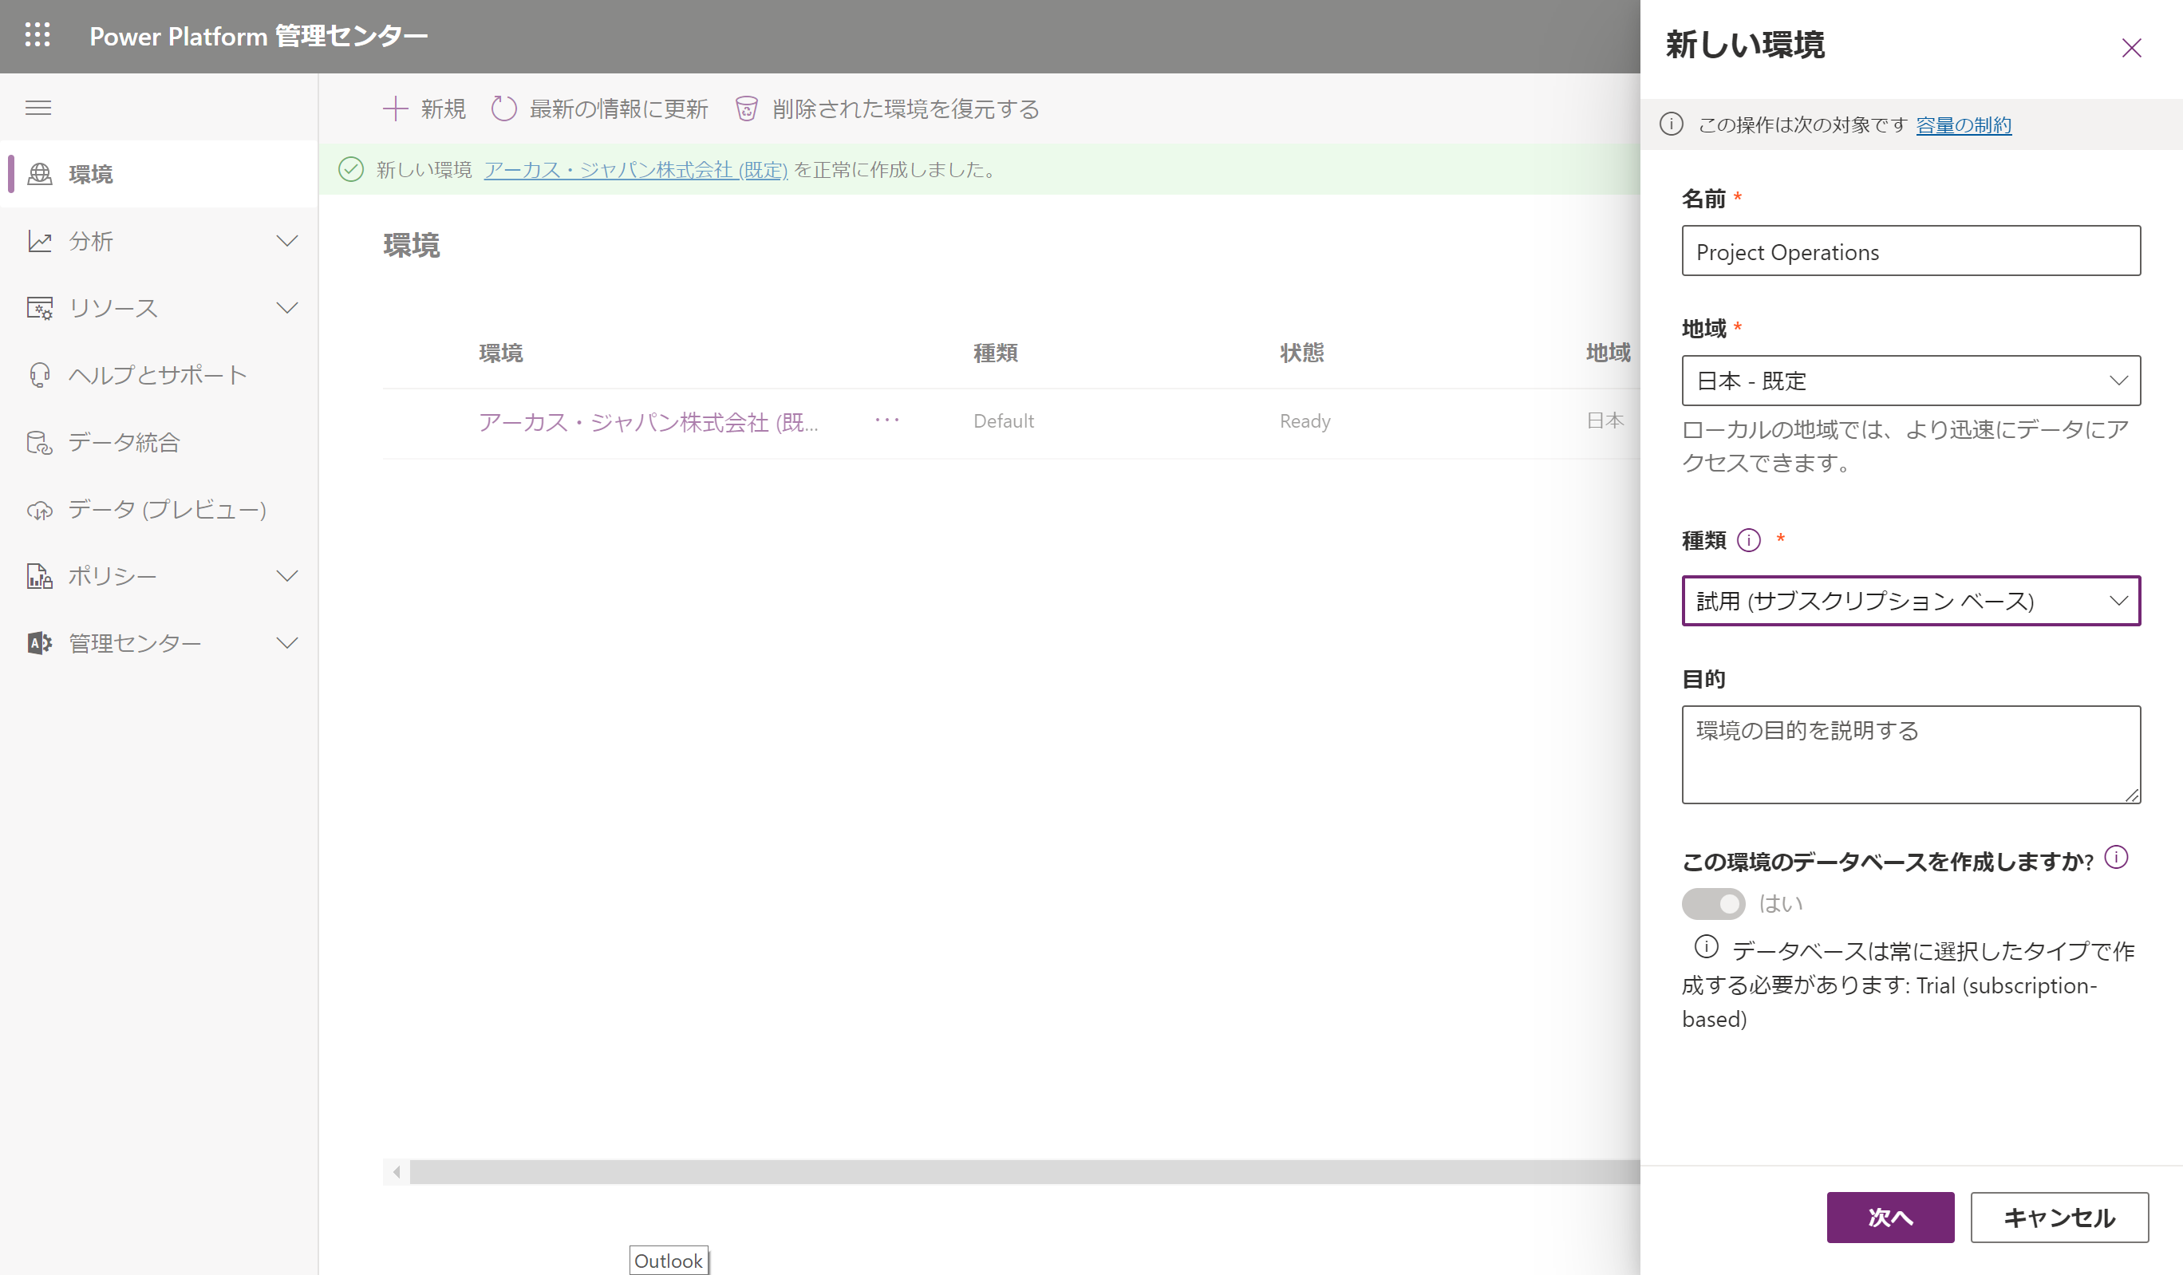Screen dimensions: 2183x1275
Task: Open データ (プレビュー) in sidebar
Action: (x=160, y=509)
